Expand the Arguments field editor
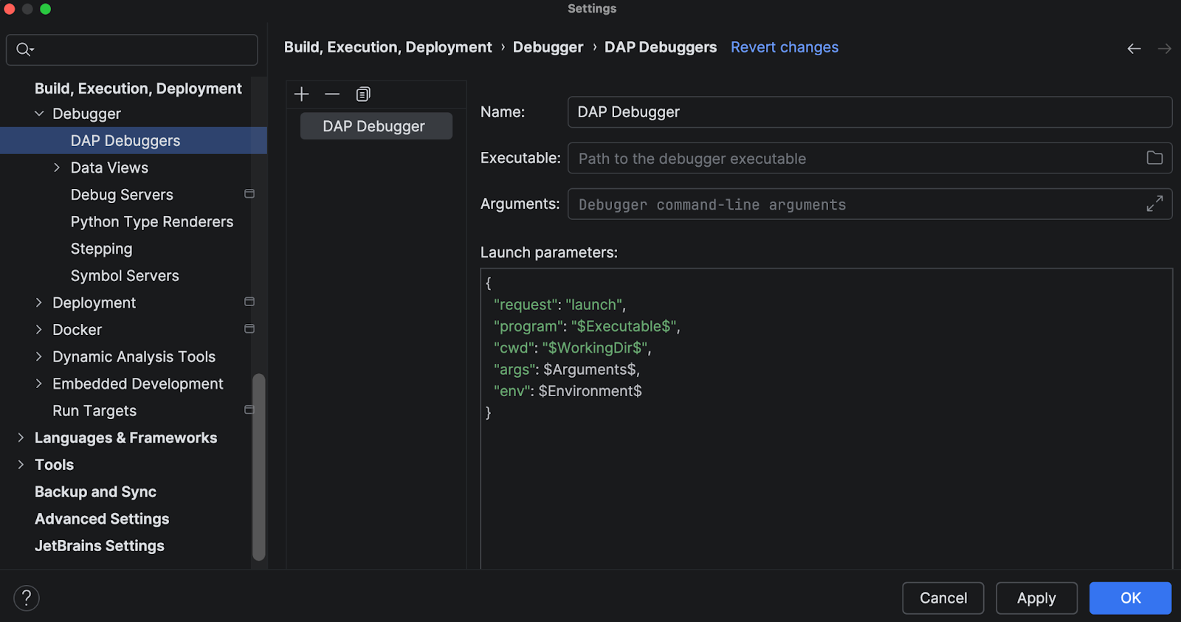Screen dimensions: 1181x622 click(1154, 204)
